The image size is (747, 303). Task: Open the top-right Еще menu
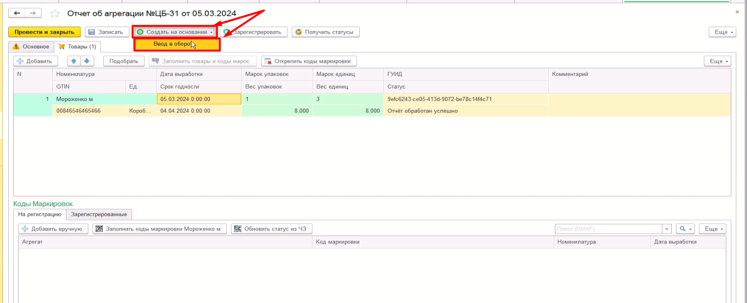point(722,32)
